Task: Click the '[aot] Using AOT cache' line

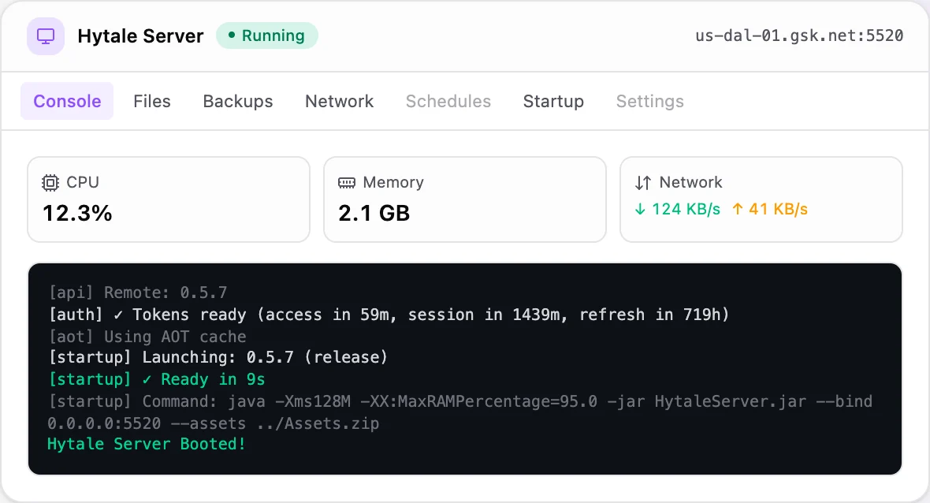Action: 147,337
